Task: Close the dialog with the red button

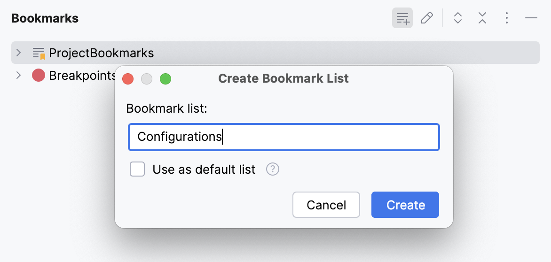Action: (128, 79)
